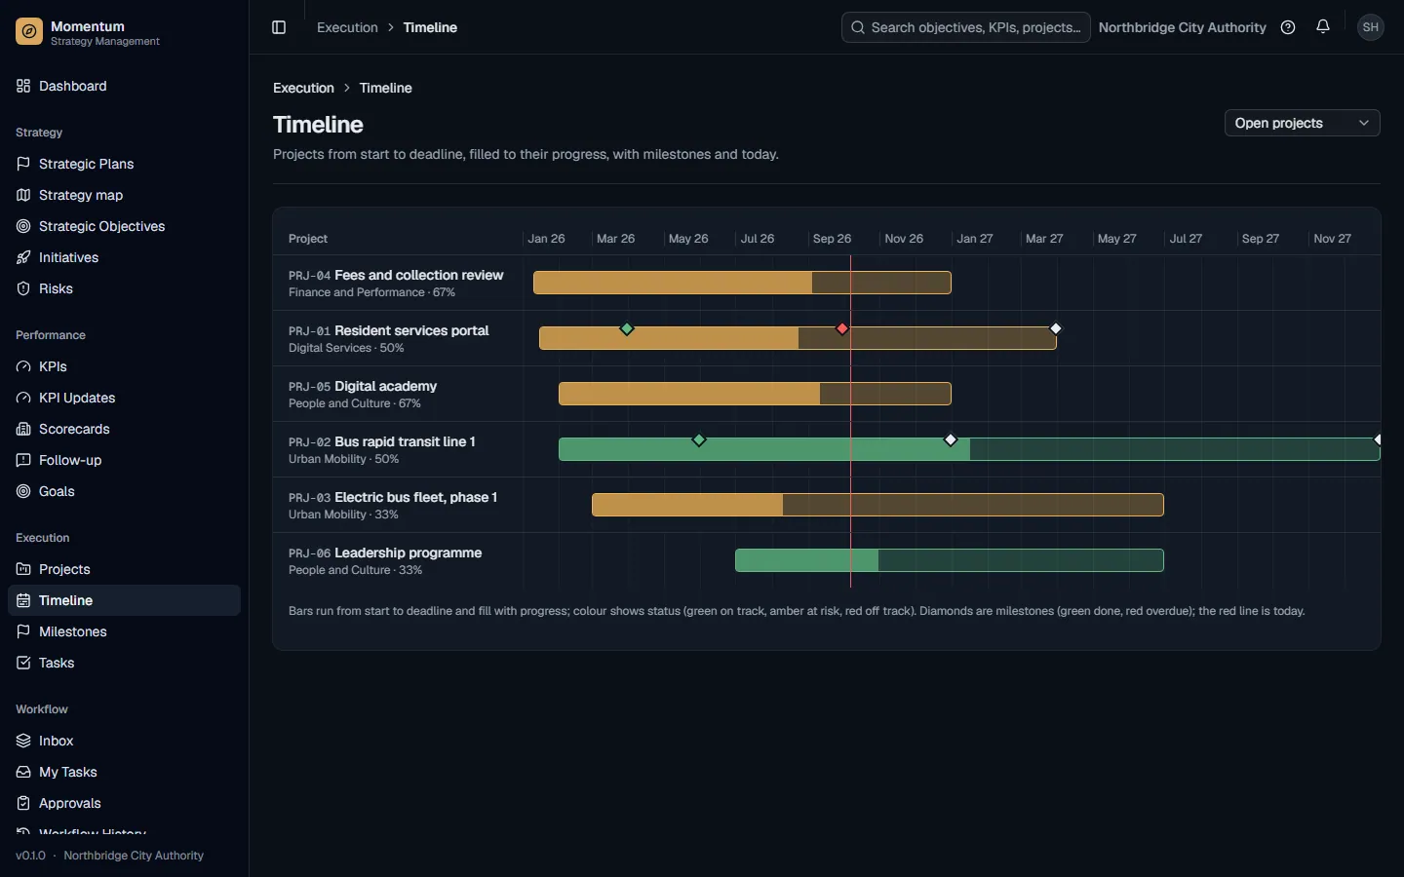Click the KPIs gauge icon

23,366
